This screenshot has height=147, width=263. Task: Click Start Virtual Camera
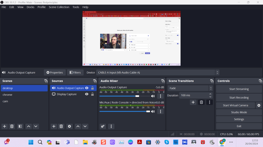tap(235, 105)
